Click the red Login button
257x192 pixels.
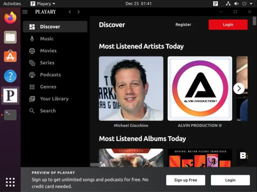point(228,25)
